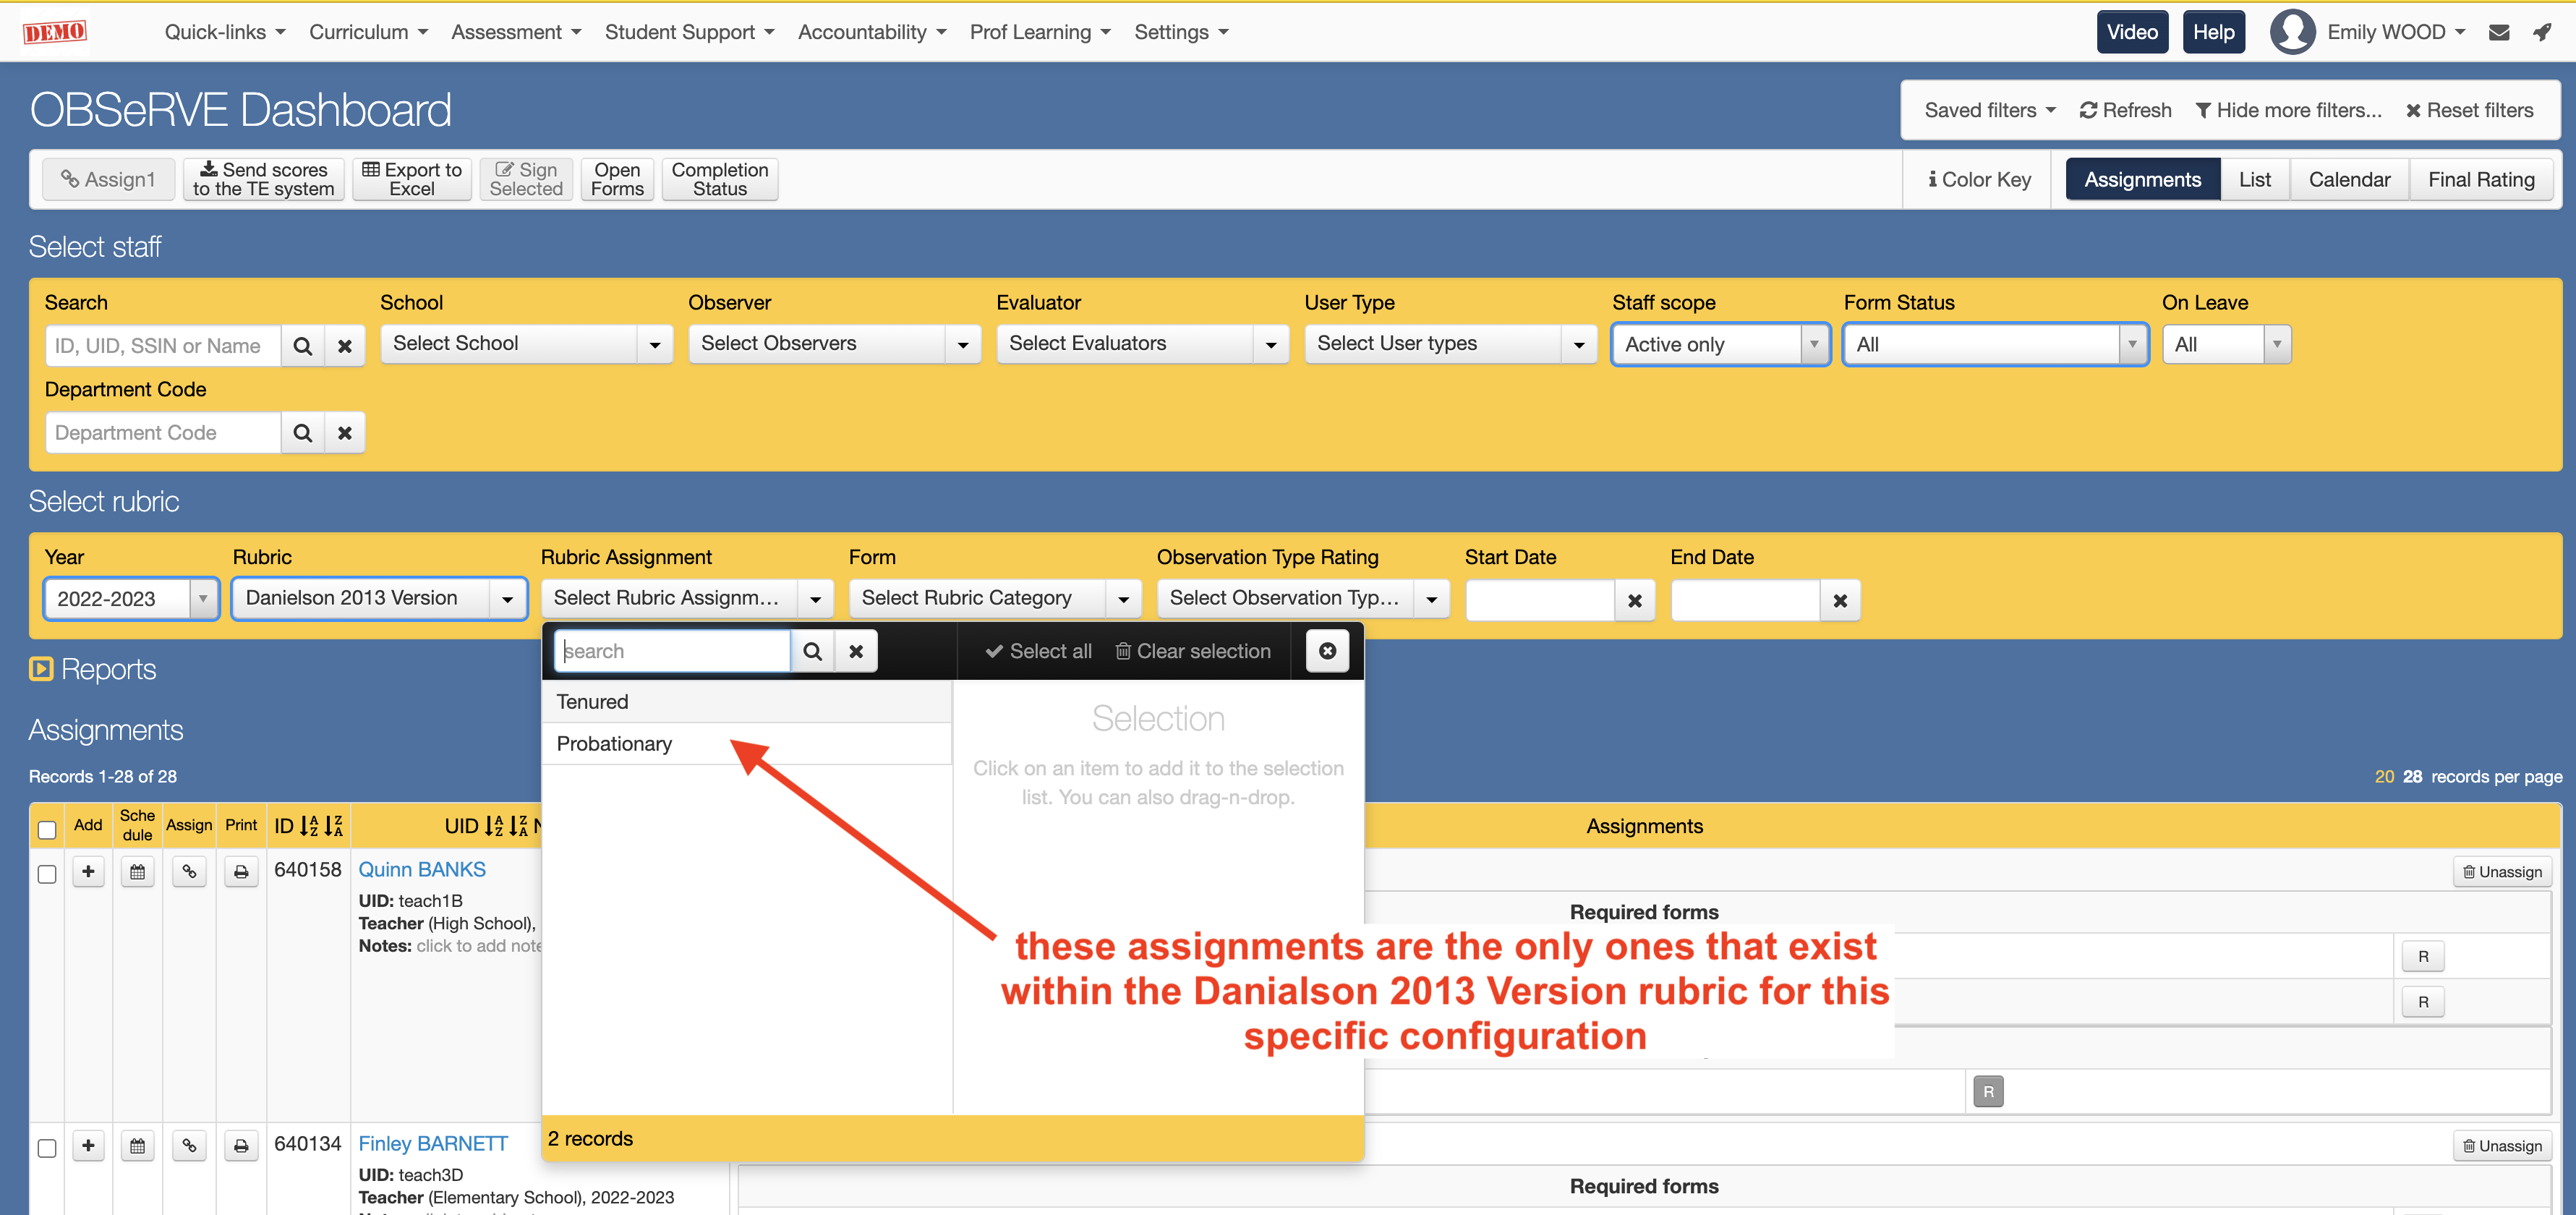Check the Quinn BANKS row checkbox
2576x1215 pixels.
(x=47, y=874)
